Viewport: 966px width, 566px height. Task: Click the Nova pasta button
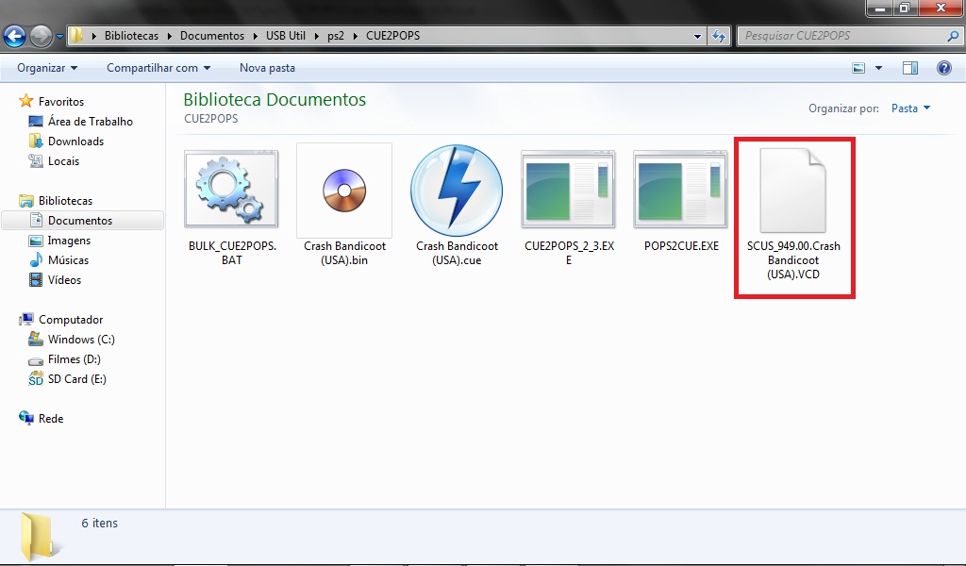tap(267, 68)
